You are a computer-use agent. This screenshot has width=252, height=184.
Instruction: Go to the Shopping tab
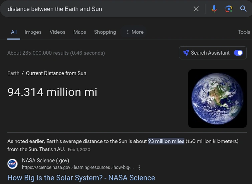click(x=105, y=32)
